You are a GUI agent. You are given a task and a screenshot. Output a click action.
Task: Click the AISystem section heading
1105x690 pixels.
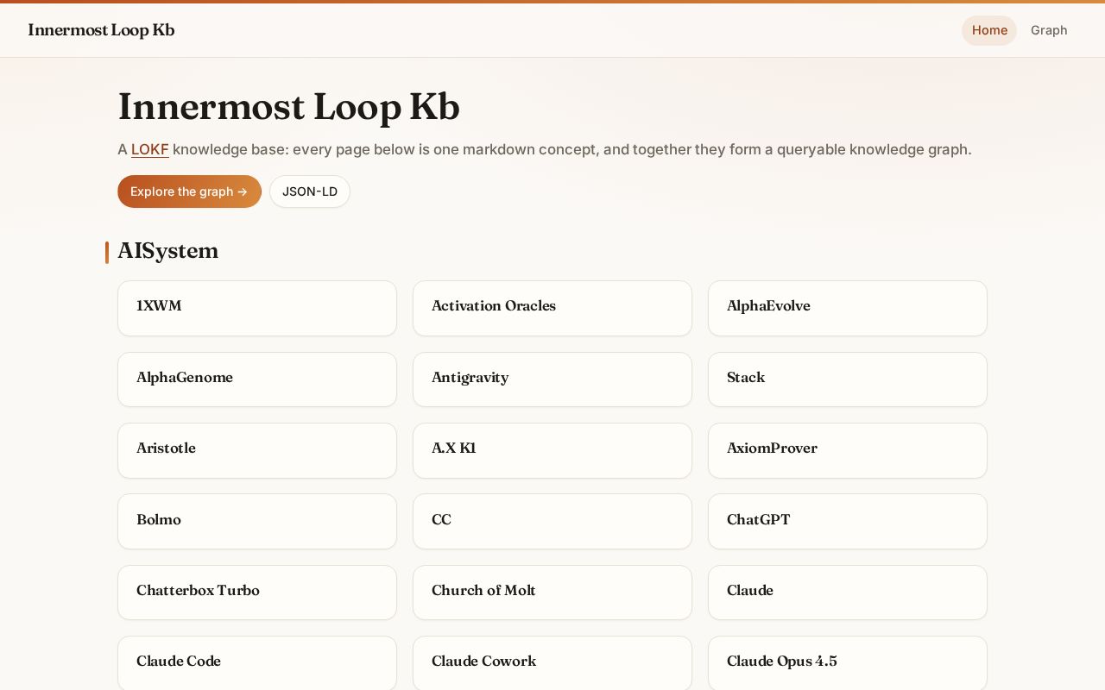[168, 251]
